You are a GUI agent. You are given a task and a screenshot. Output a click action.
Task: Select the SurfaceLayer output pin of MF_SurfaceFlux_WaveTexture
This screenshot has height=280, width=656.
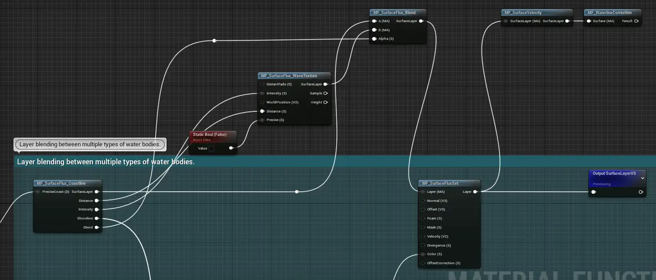(325, 84)
